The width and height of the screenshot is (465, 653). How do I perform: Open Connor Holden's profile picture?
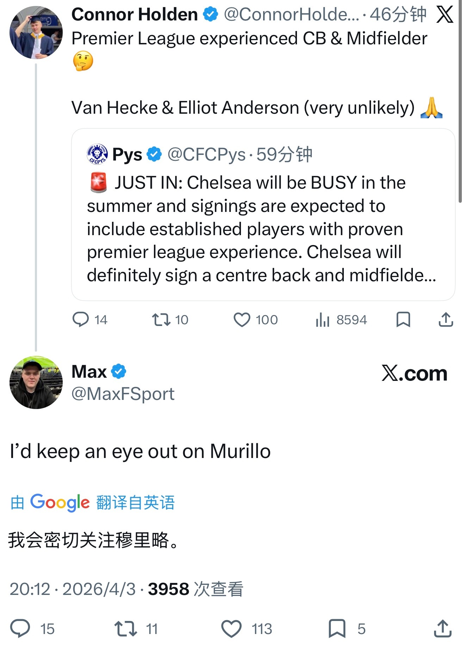(36, 32)
